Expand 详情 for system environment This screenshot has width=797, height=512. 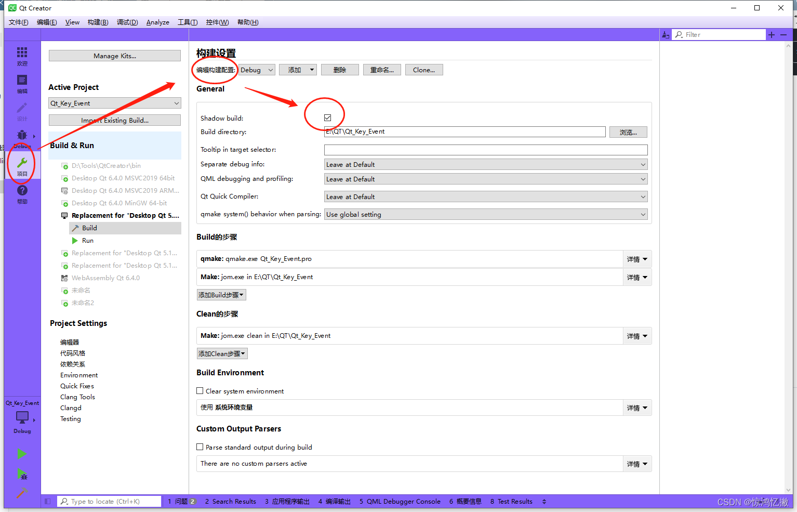pyautogui.click(x=637, y=408)
